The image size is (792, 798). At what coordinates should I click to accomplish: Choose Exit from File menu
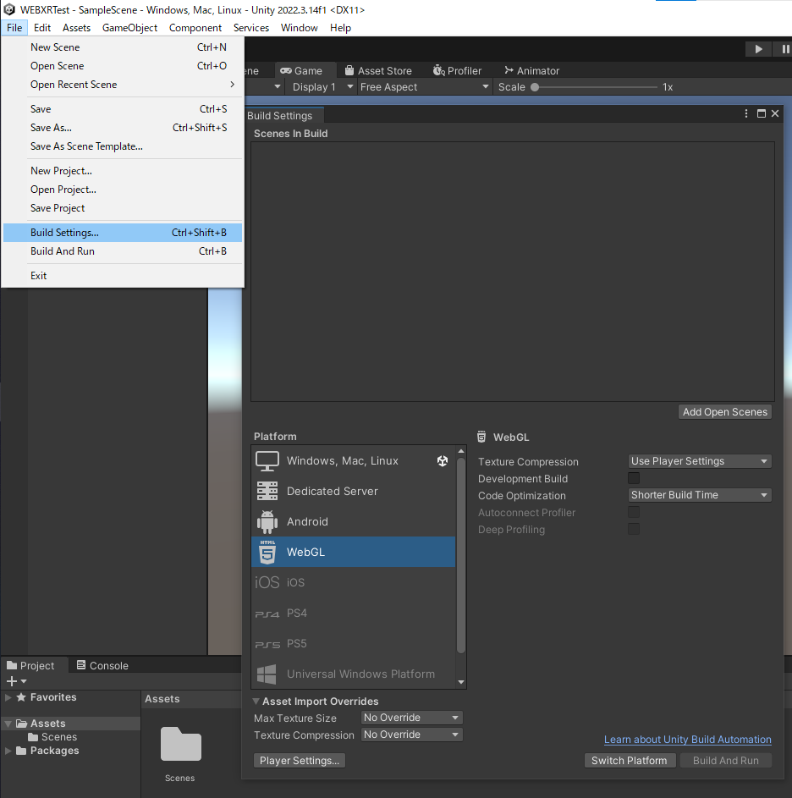pos(122,276)
